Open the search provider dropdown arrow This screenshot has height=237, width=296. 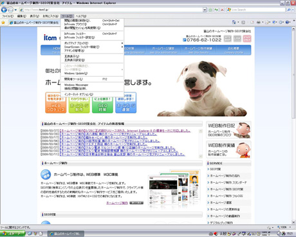click(x=293, y=10)
